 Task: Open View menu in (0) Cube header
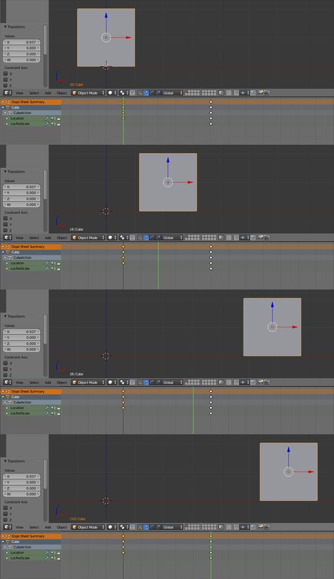pyautogui.click(x=20, y=93)
